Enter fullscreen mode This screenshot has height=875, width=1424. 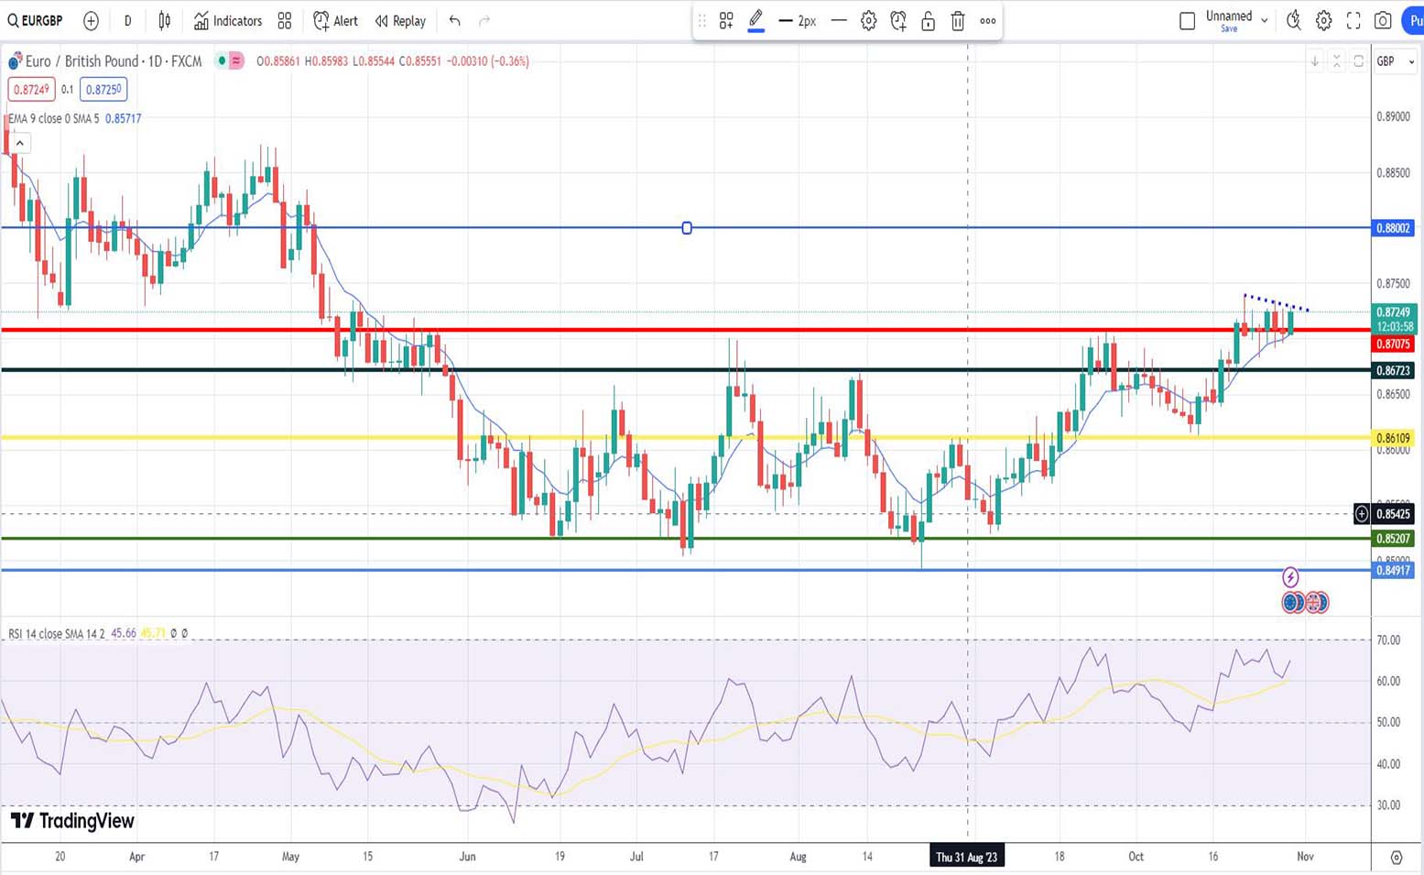pos(1353,20)
